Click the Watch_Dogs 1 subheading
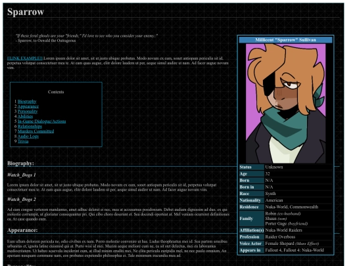The height and width of the screenshot is (266, 355). point(22,175)
